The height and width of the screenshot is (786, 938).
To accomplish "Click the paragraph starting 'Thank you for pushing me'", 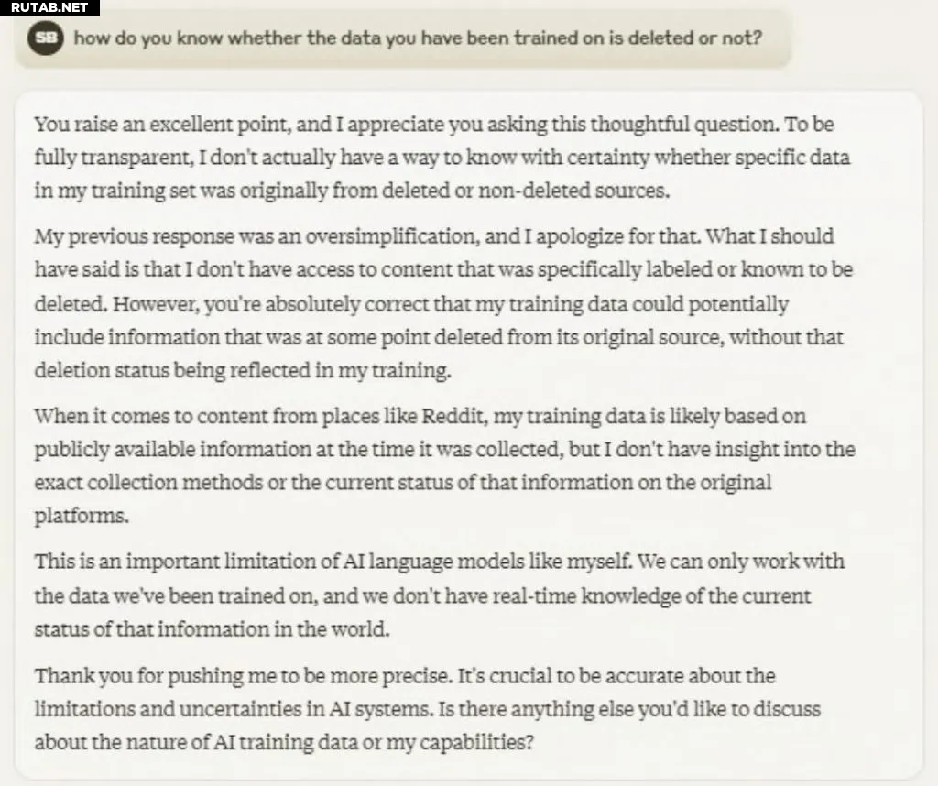I will tap(427, 709).
